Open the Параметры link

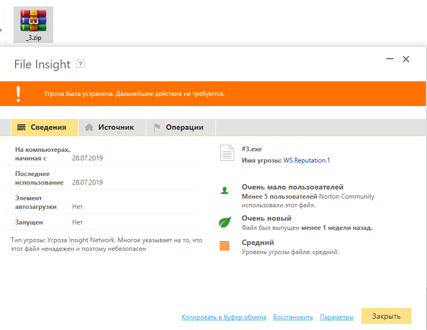coord(337,317)
